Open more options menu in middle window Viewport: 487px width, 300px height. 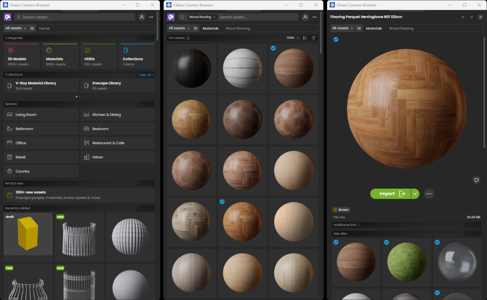pos(315,17)
